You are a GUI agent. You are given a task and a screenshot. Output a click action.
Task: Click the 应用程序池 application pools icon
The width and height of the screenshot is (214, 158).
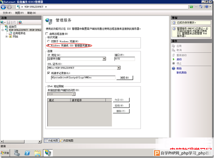click(11, 33)
